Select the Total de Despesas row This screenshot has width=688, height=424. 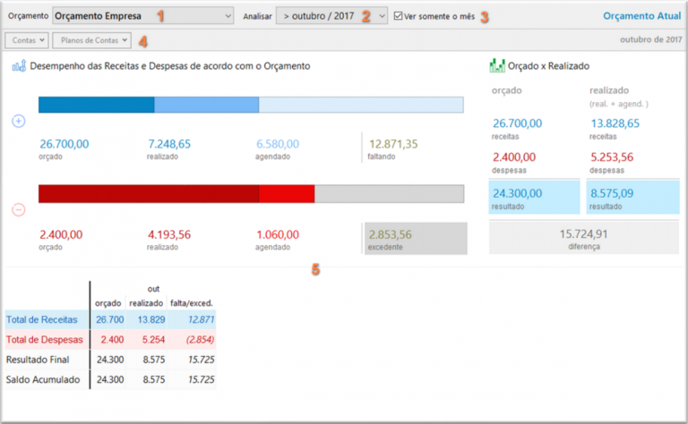tap(45, 340)
